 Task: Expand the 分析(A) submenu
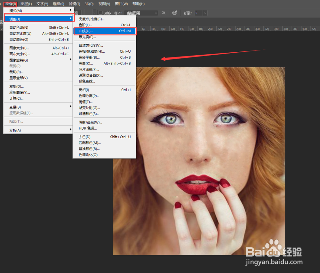click(38, 130)
